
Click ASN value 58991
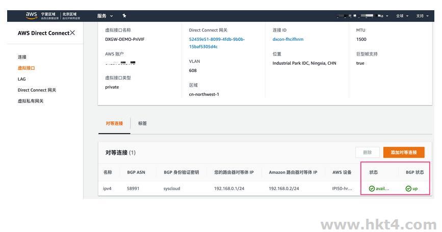tap(133, 189)
